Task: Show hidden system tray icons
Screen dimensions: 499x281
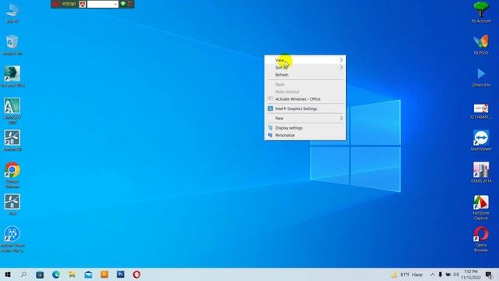Action: (432, 274)
